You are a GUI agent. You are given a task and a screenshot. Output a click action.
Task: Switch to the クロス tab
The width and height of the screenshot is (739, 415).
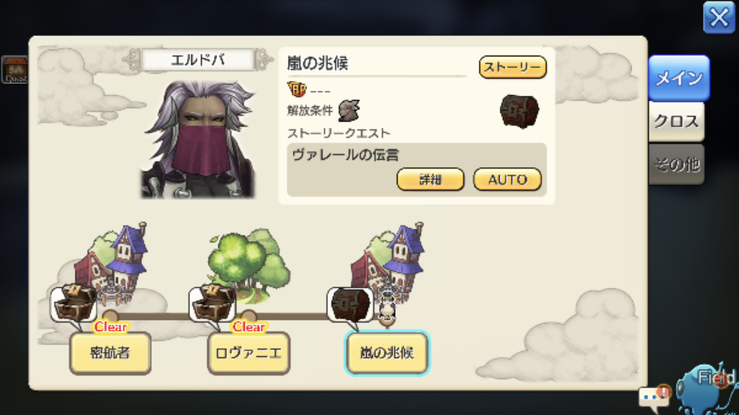[676, 122]
